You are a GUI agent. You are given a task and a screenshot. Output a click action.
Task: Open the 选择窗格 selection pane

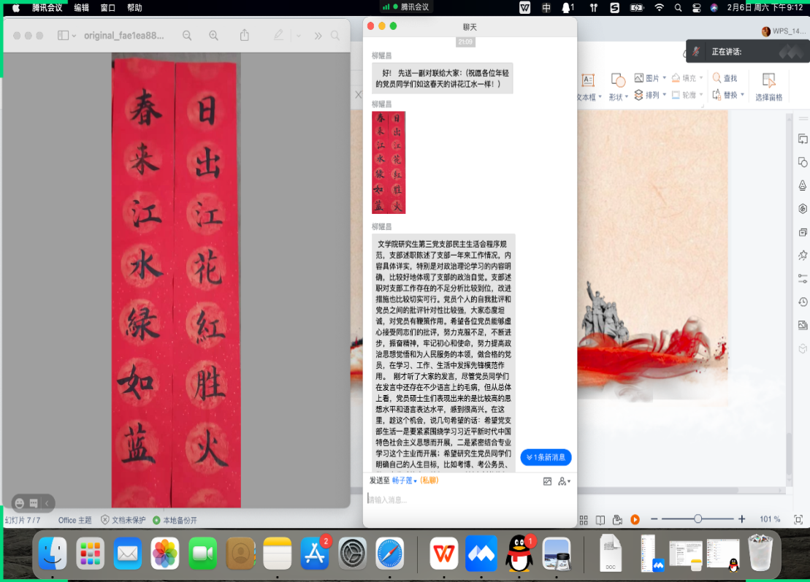tap(768, 87)
